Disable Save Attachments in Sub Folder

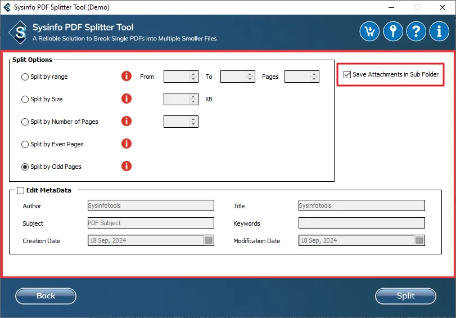coord(347,74)
